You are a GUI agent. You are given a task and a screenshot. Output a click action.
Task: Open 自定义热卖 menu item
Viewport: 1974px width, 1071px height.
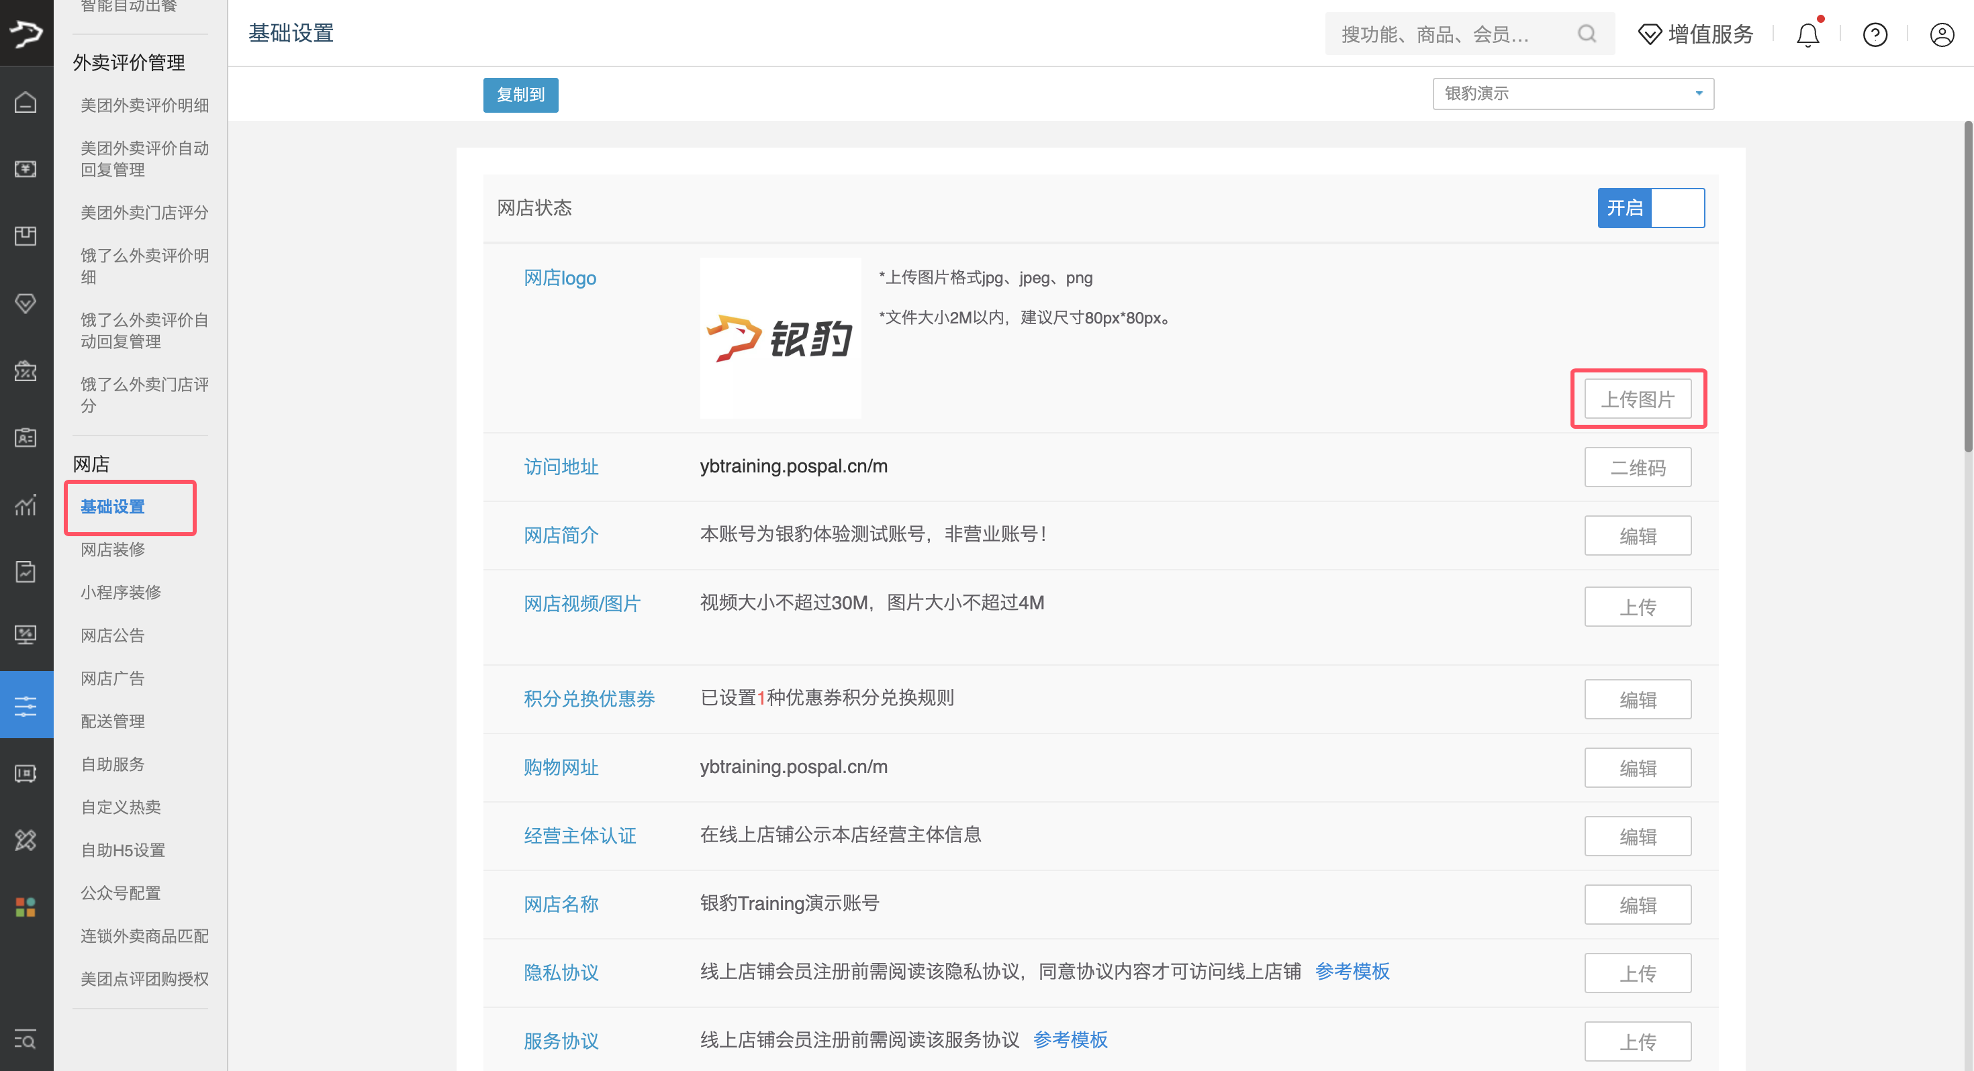pos(121,807)
